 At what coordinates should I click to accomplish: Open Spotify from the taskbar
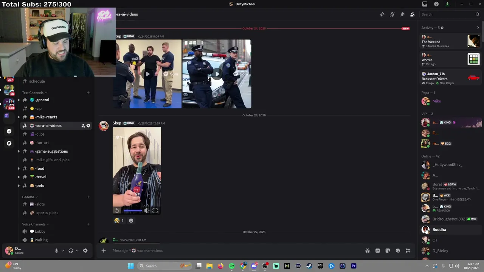pos(232,266)
